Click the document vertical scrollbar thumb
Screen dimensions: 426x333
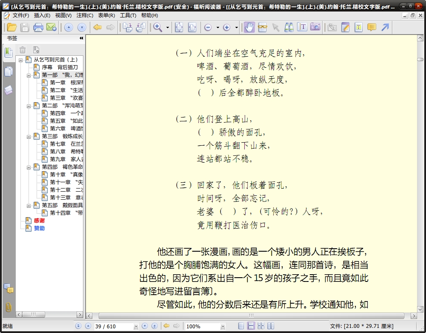point(420,59)
